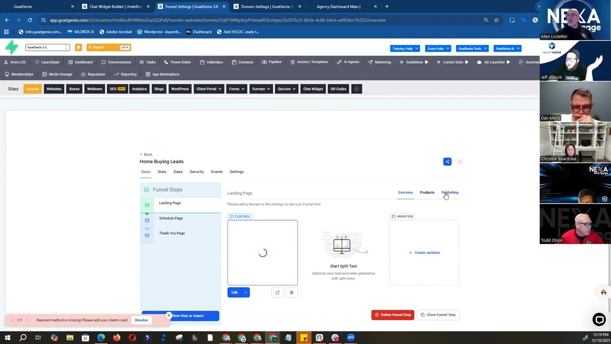
Task: Click Create variation
Action: pyautogui.click(x=424, y=253)
